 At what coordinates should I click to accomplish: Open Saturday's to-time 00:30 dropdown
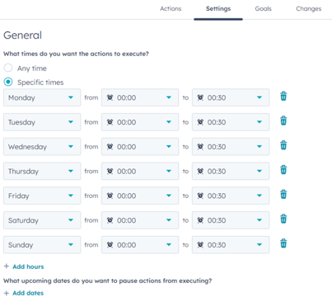point(231,220)
